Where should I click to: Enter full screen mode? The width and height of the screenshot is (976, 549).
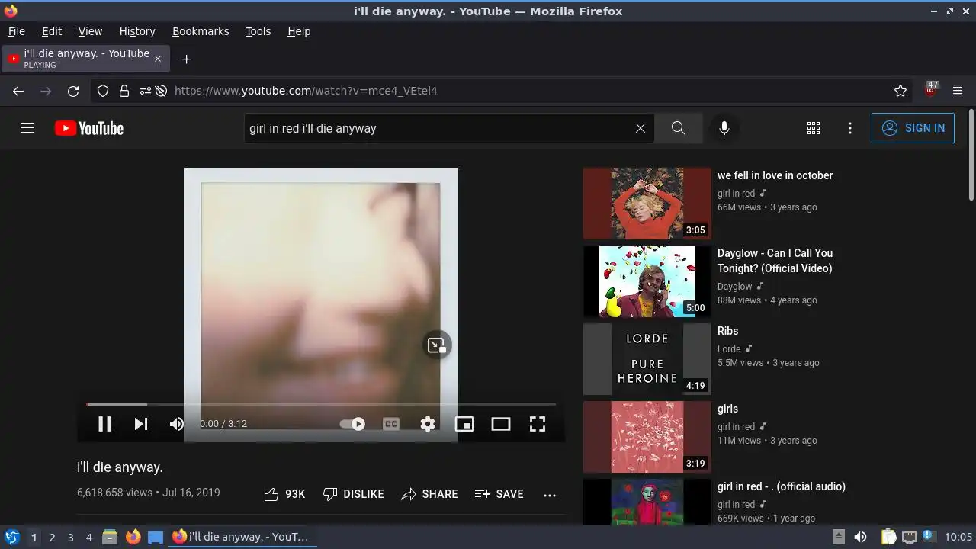[x=538, y=424]
